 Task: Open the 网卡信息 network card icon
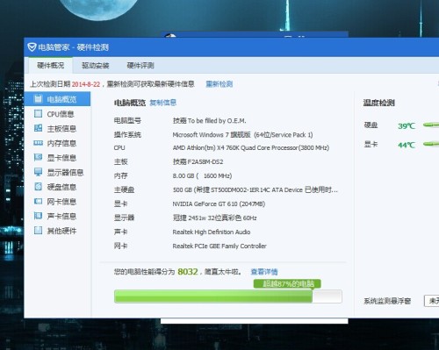[x=38, y=201]
